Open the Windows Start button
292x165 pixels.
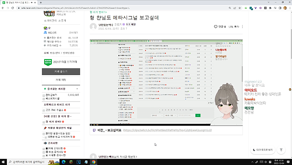coord(3,162)
